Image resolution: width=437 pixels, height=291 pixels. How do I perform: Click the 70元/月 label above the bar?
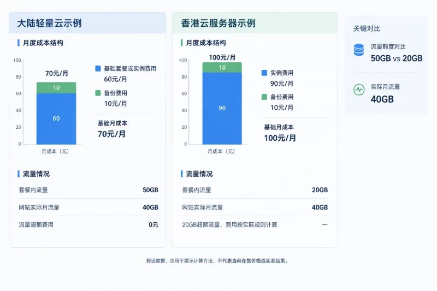tap(57, 74)
